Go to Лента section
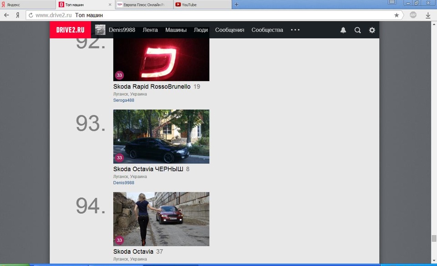The image size is (437, 266). coord(150,30)
